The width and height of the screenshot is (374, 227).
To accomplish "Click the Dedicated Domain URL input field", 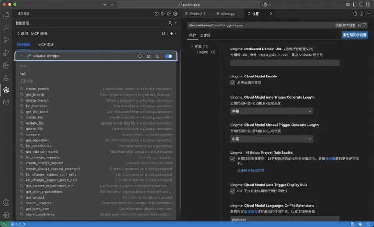I will coord(285,63).
